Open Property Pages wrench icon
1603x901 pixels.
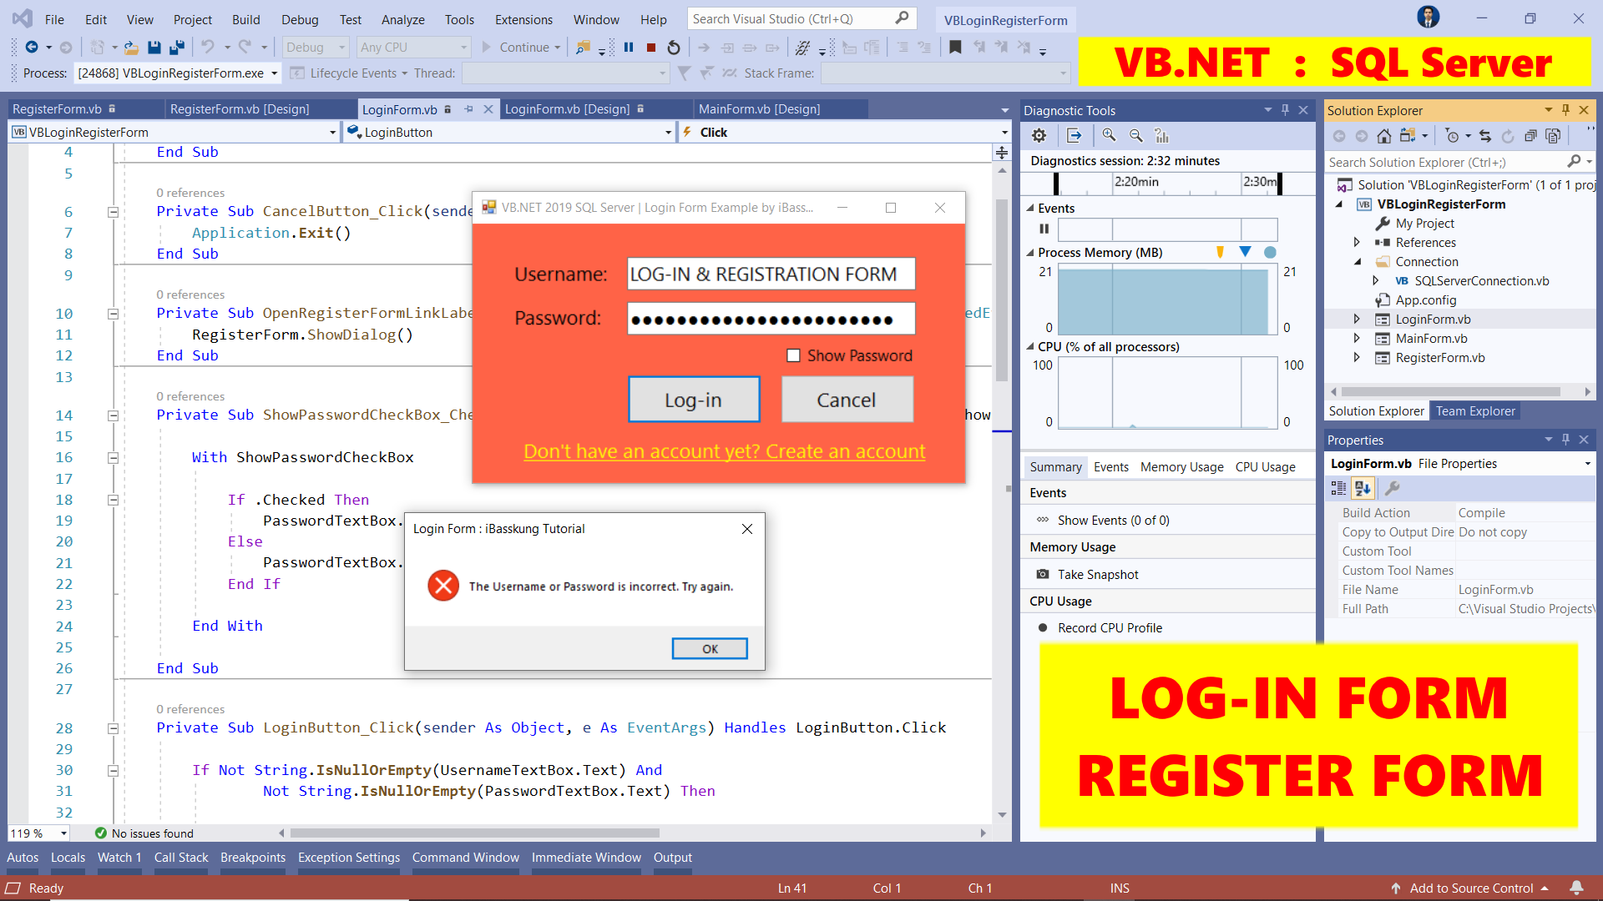[x=1393, y=488]
